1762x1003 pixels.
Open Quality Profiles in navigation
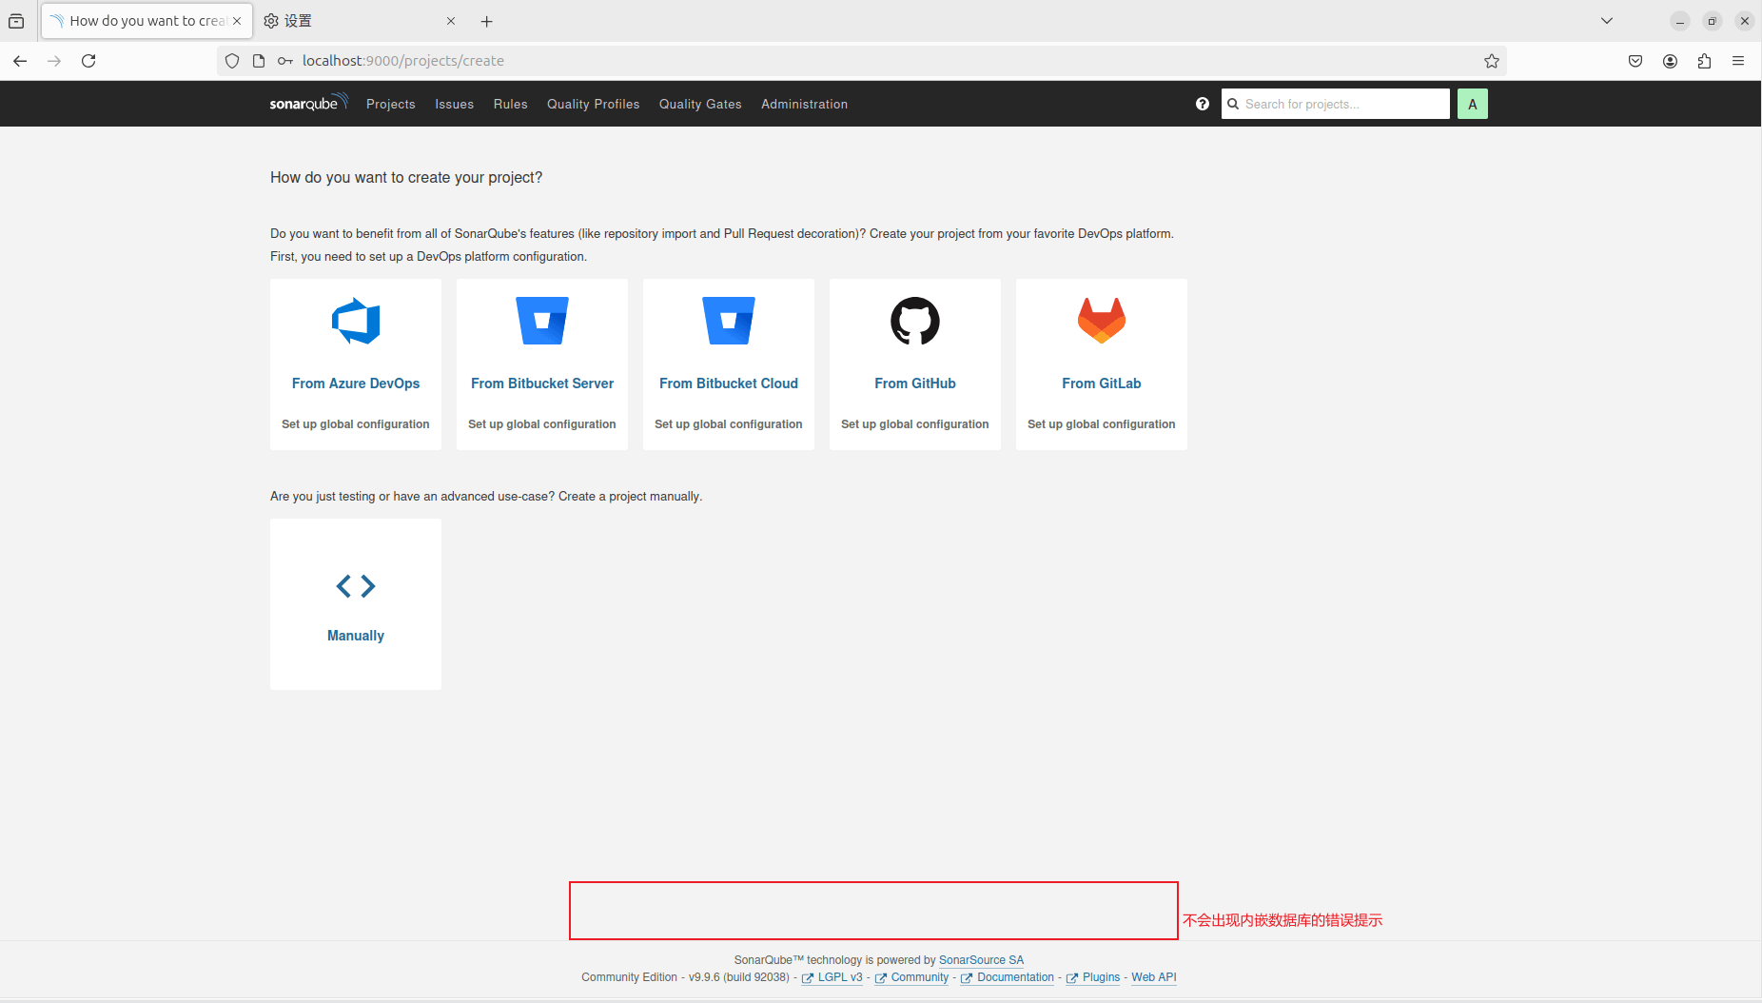tap(594, 104)
